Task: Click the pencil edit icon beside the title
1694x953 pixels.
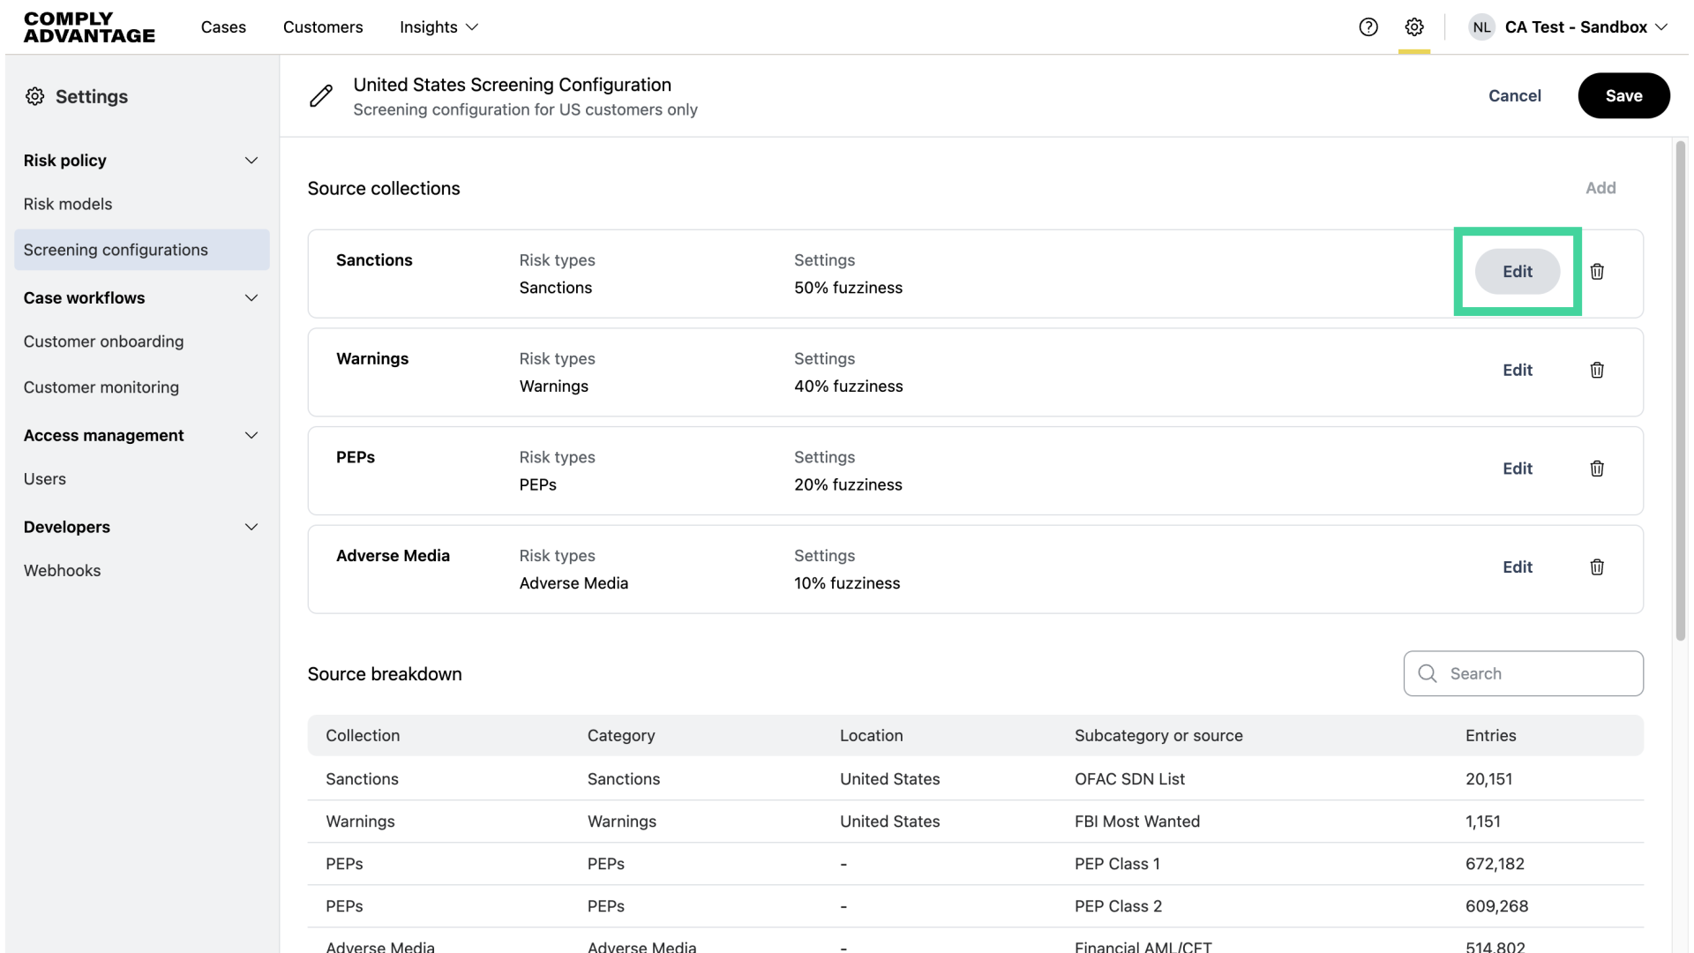Action: point(321,95)
